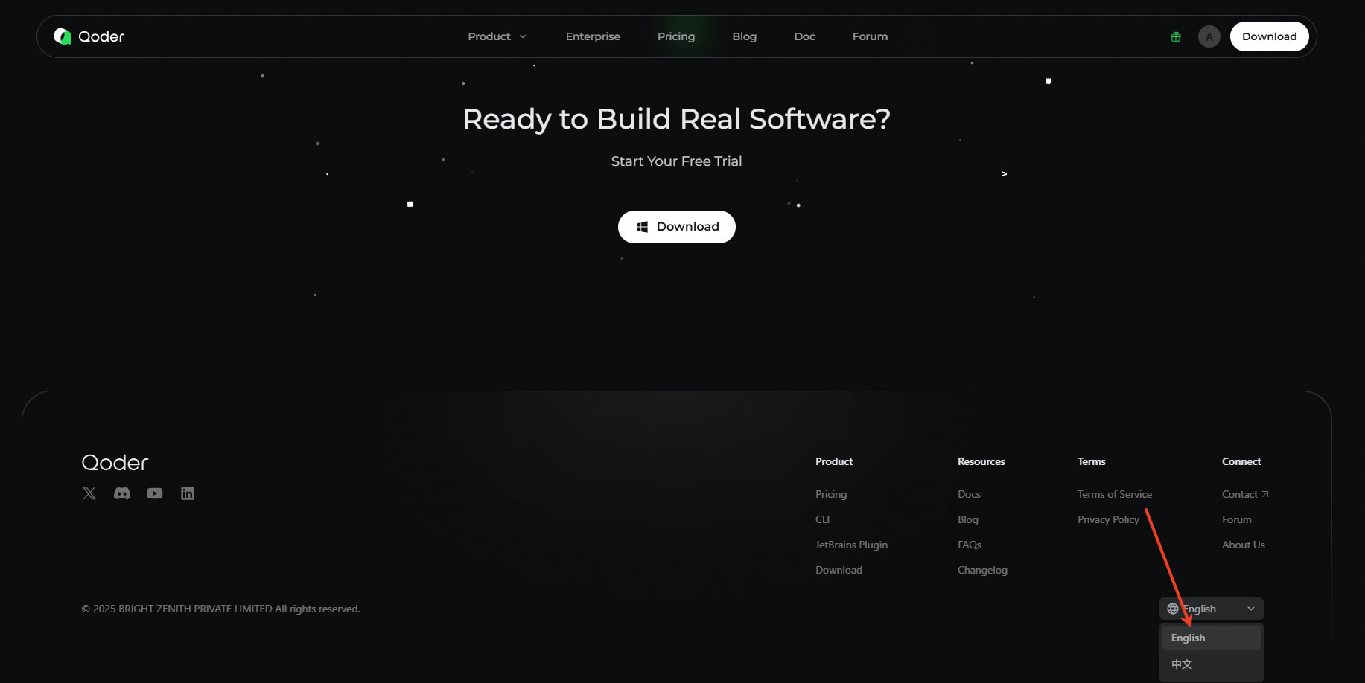Click the 'Start Your Free Trial' text

click(x=677, y=161)
